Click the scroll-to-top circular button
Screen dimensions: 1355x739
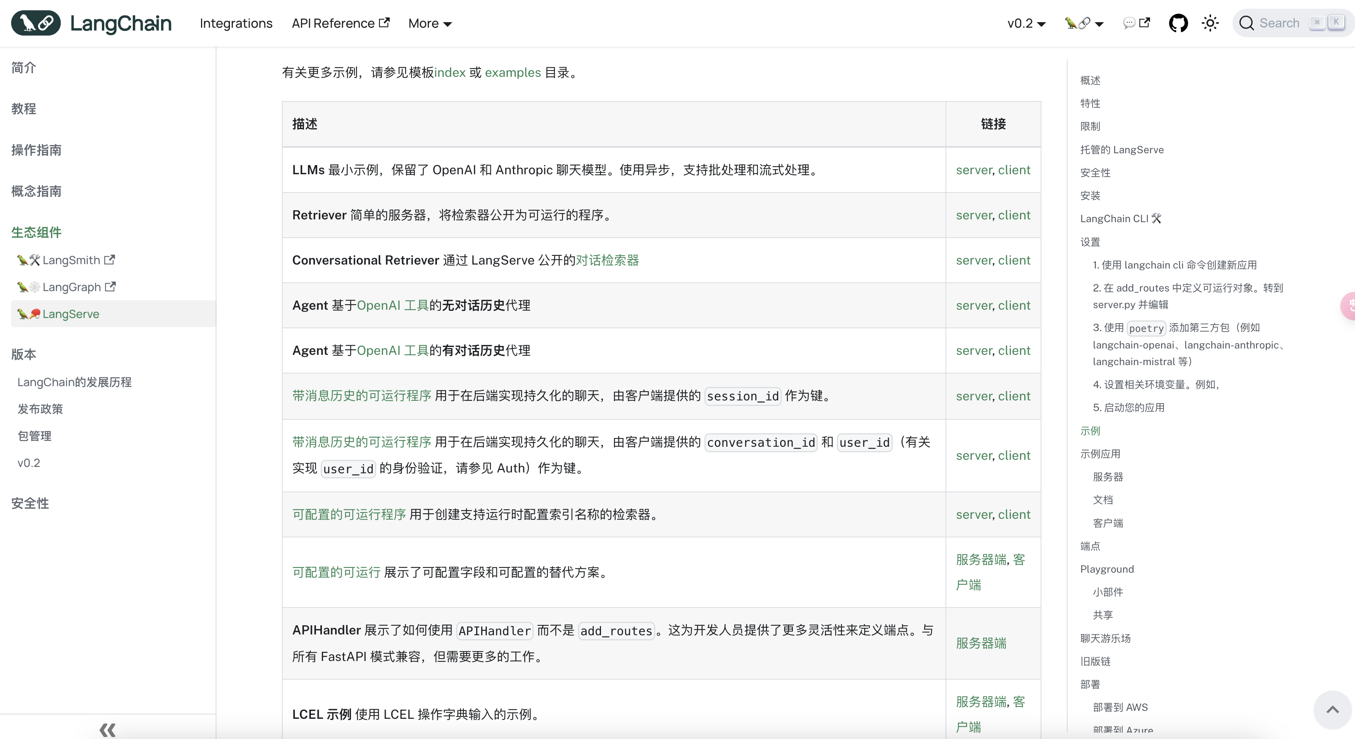(1332, 710)
